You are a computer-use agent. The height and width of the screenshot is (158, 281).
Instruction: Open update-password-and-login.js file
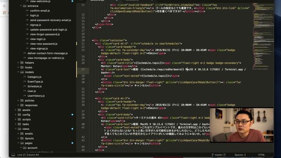click(48, 29)
